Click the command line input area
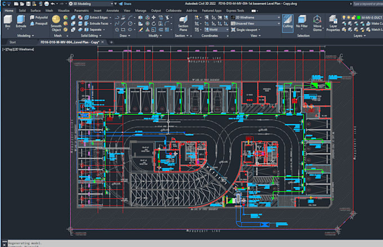 pos(194,244)
